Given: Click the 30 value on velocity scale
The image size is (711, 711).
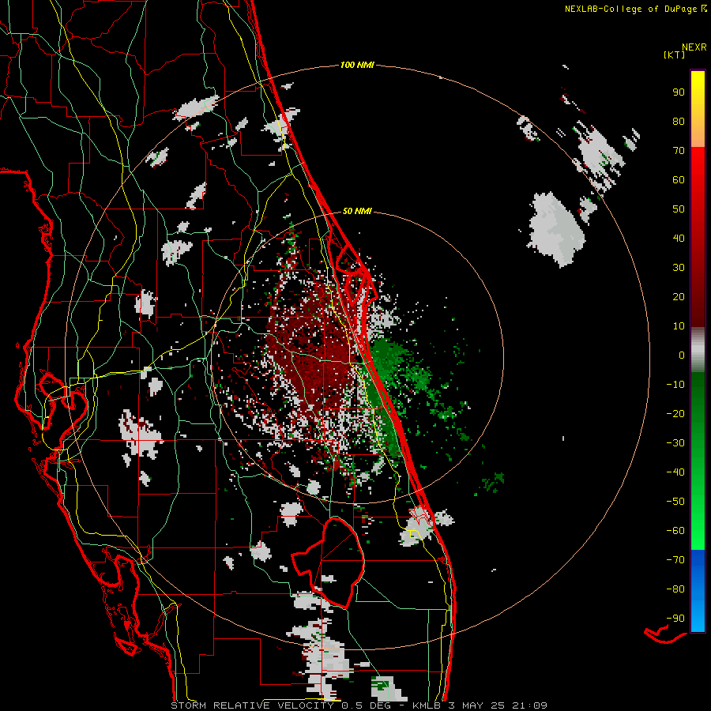Looking at the screenshot, I should click(679, 268).
